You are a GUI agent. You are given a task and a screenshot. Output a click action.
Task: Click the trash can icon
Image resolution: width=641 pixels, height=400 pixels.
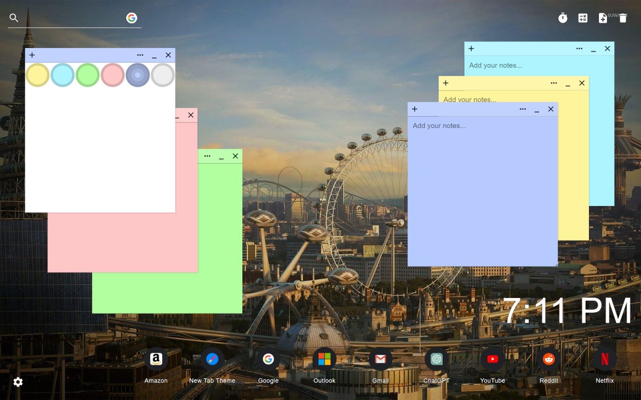(x=623, y=18)
